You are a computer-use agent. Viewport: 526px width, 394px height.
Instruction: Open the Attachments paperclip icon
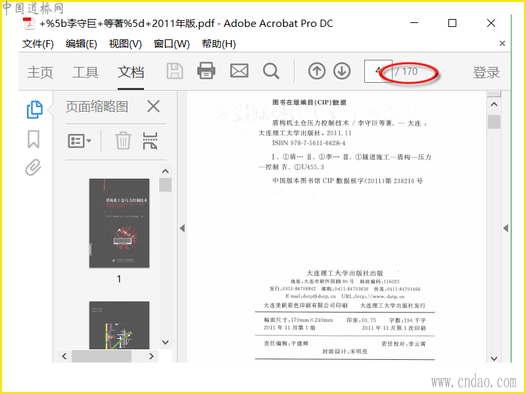coord(34,167)
